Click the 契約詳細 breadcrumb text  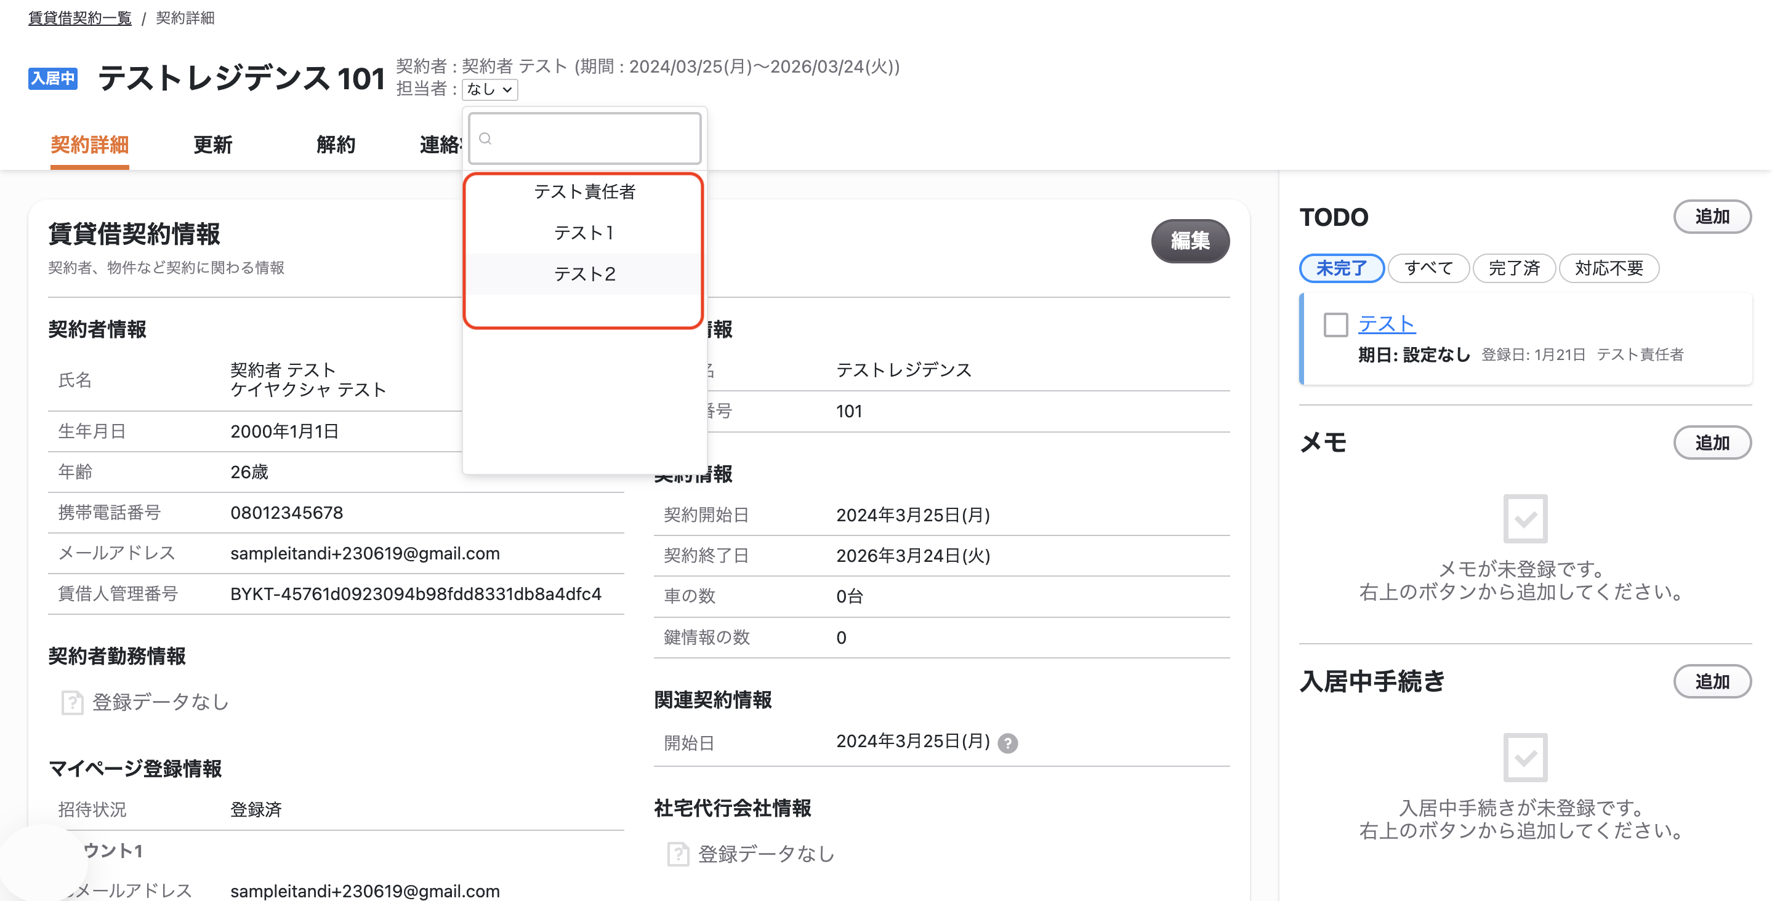click(x=185, y=18)
